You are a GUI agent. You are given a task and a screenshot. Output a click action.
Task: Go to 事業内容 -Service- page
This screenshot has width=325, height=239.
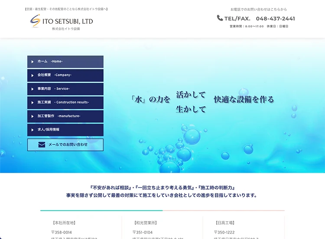(65, 89)
